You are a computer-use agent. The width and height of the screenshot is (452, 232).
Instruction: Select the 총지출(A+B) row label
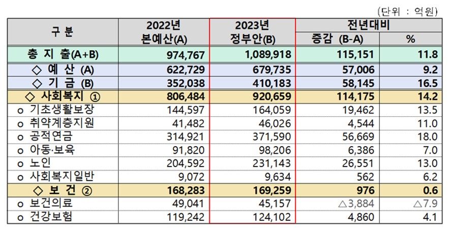[x=63, y=54]
